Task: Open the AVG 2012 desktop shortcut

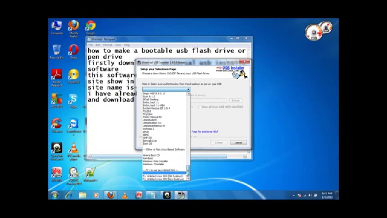Action: (57, 101)
